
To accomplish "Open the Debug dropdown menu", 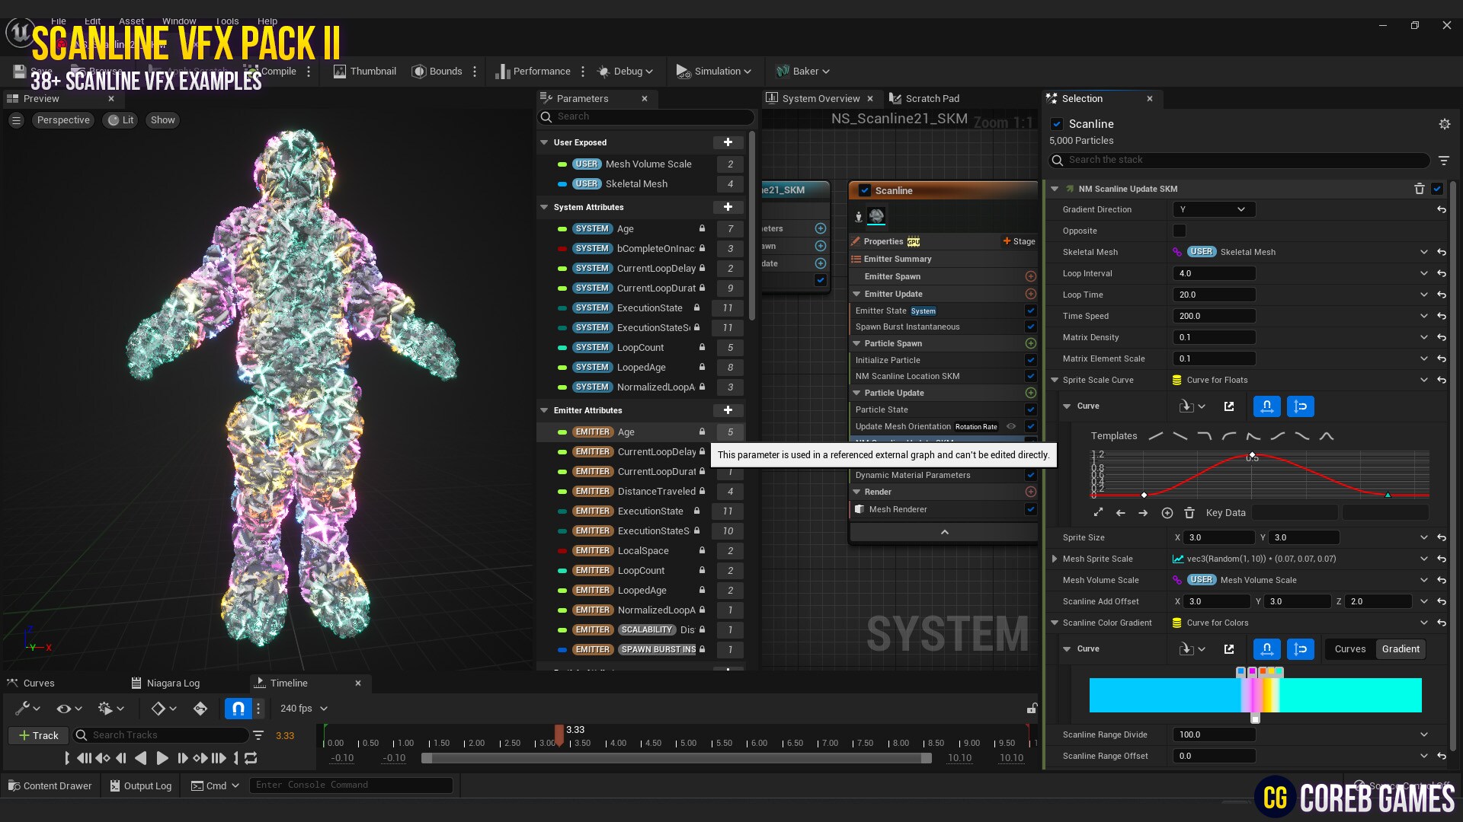I will (x=626, y=72).
